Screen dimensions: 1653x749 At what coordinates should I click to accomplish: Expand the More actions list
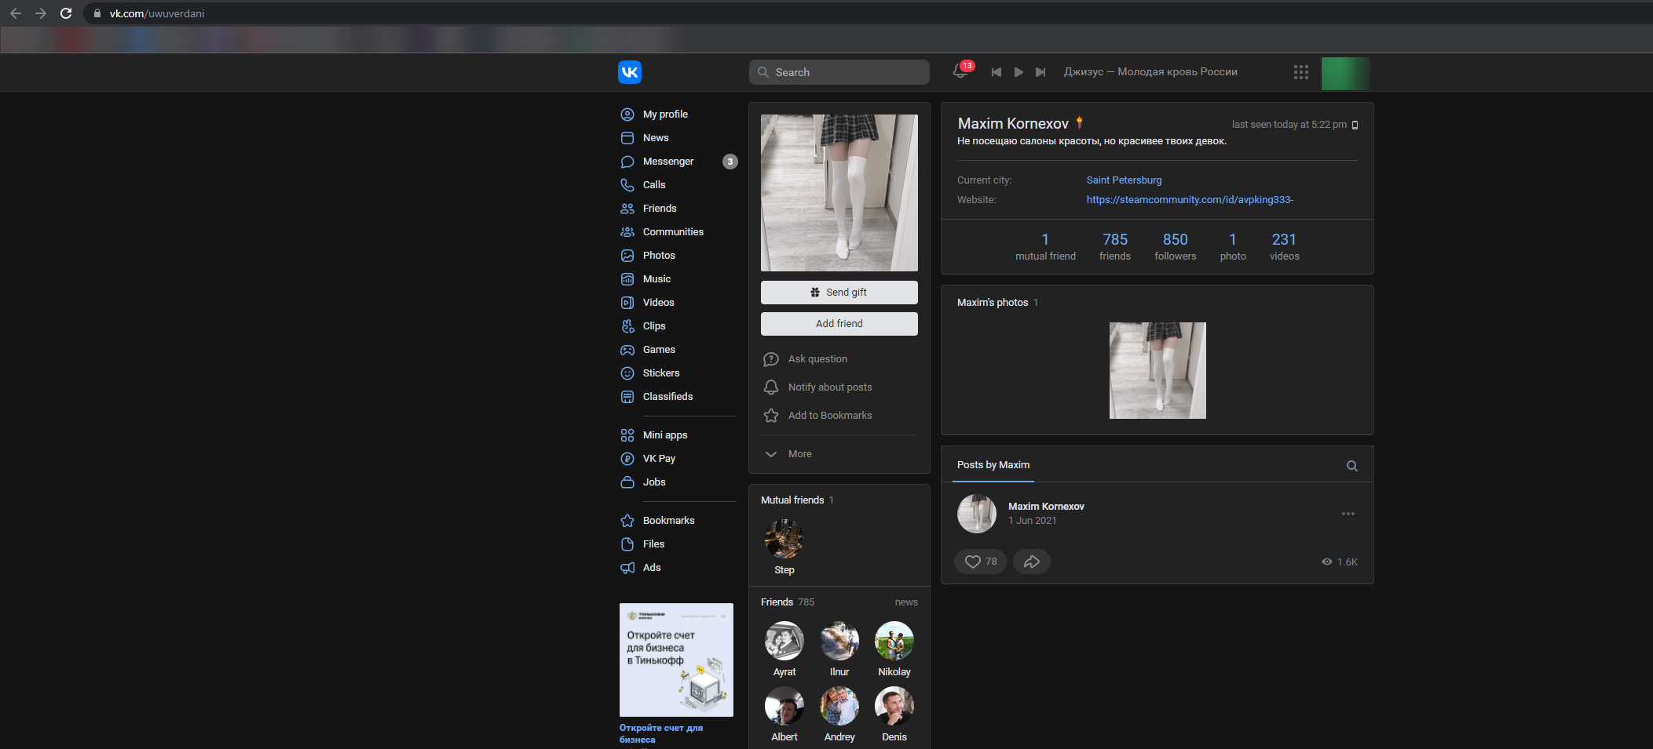799,454
